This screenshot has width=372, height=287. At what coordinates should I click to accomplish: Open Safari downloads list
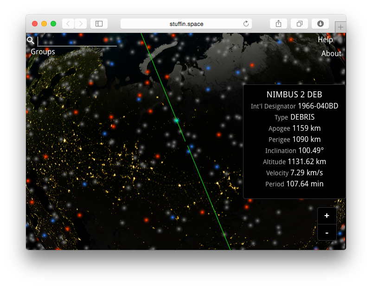(x=320, y=24)
